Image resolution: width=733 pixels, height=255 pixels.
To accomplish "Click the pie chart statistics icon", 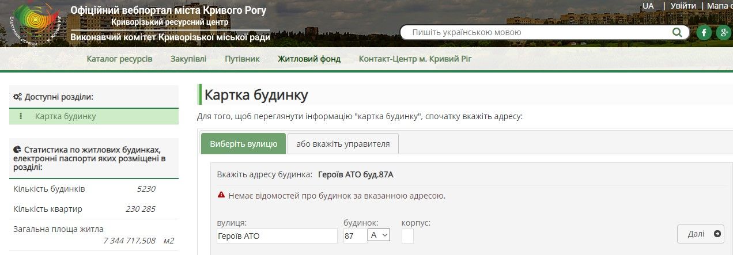I will click(17, 150).
